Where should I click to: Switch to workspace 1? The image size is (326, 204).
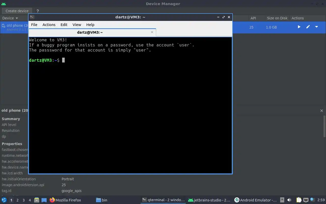[x=11, y=200]
